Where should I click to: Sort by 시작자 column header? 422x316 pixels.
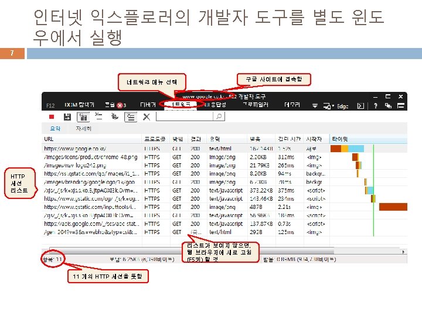316,139
